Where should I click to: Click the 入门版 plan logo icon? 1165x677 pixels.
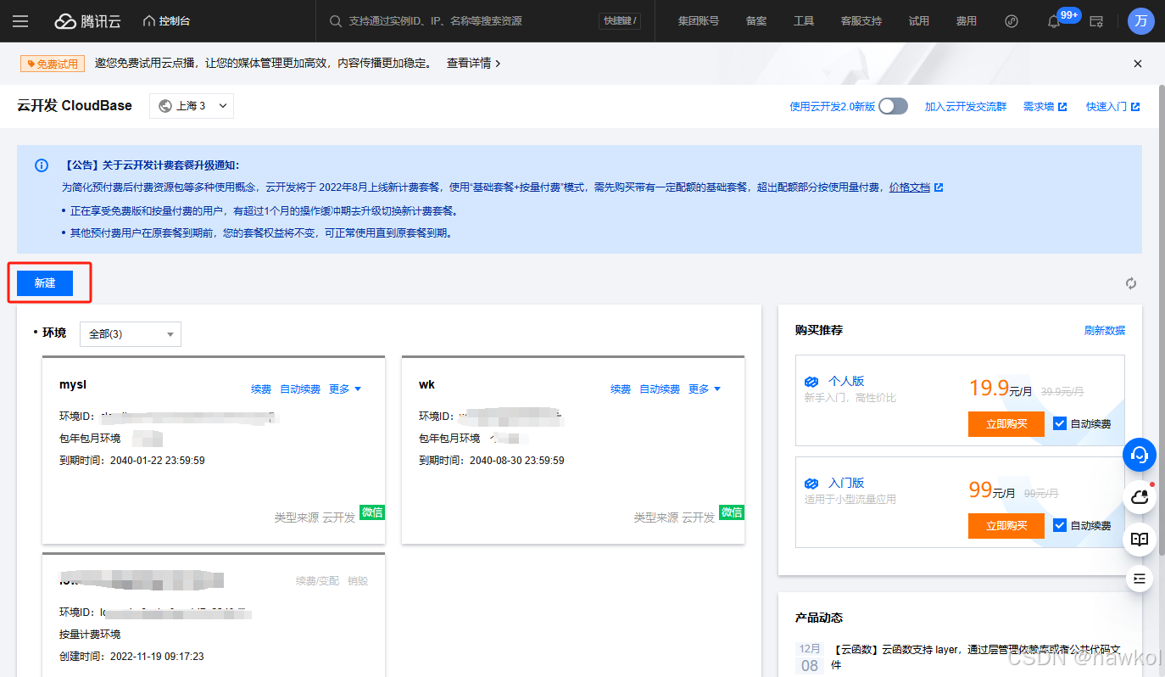[x=812, y=484]
